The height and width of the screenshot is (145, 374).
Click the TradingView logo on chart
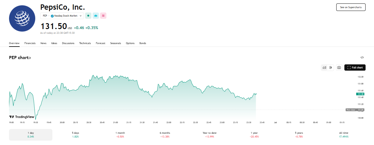pos(22,117)
